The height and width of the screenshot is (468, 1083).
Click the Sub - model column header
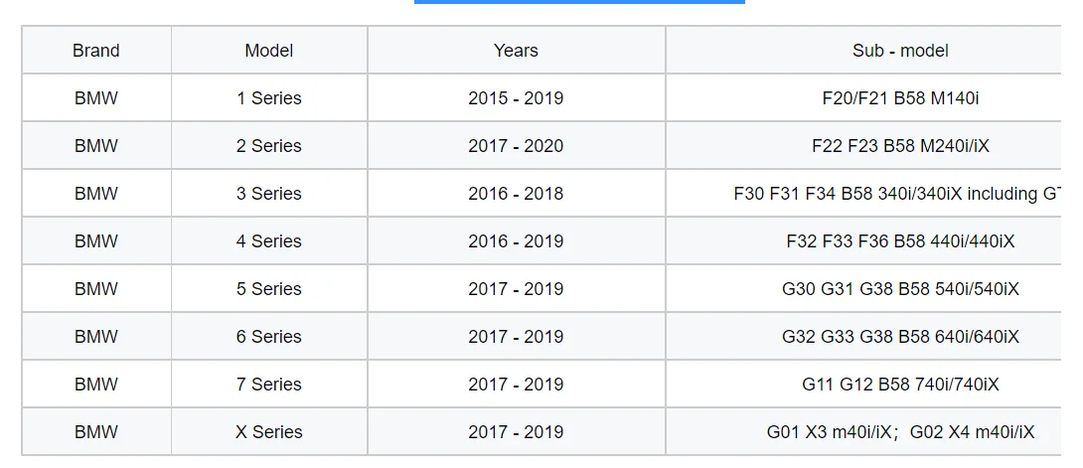point(900,51)
